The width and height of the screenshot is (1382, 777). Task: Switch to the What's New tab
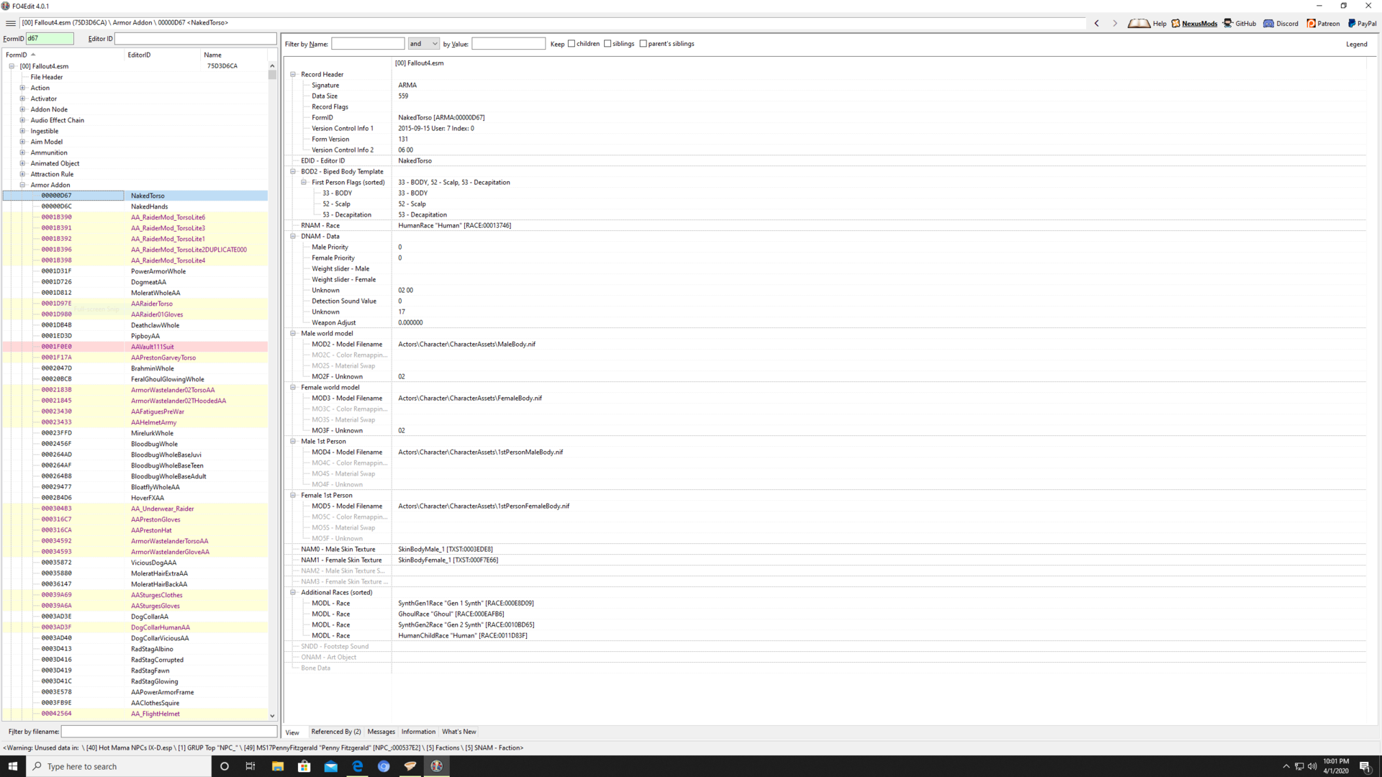459,732
